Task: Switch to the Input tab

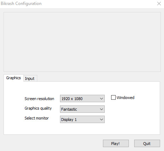Action: (x=30, y=79)
